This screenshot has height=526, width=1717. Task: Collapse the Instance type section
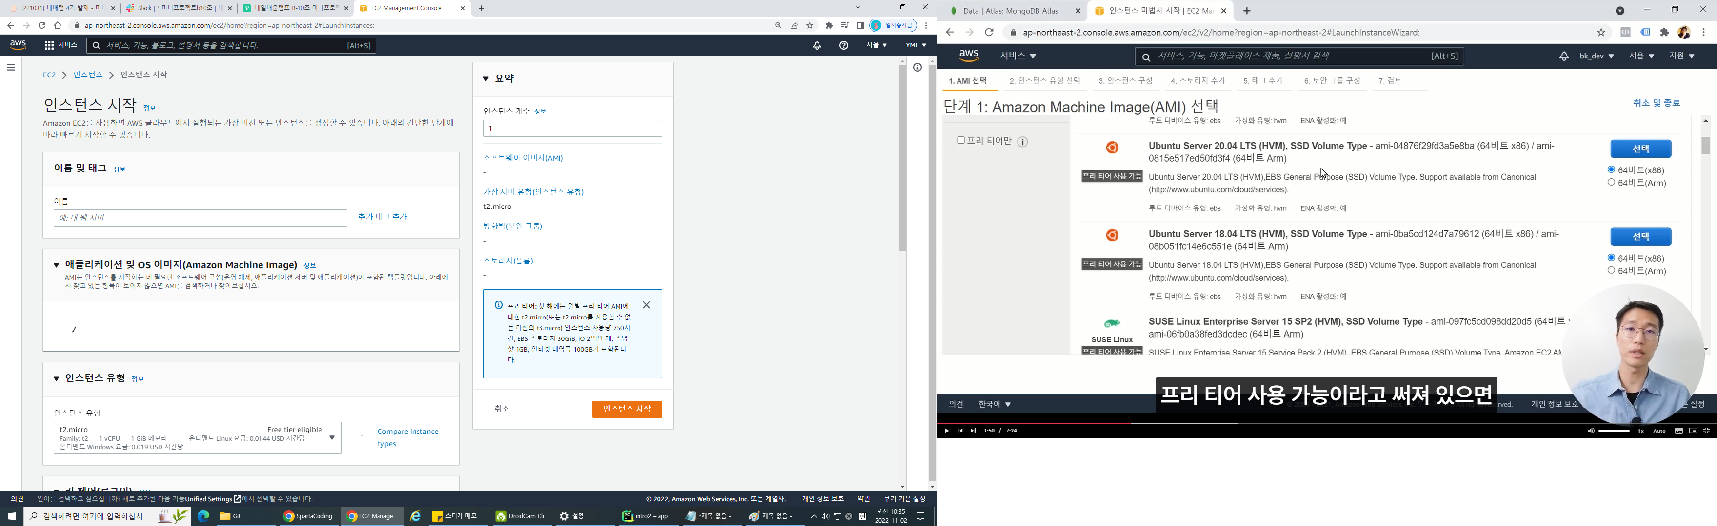(x=57, y=378)
